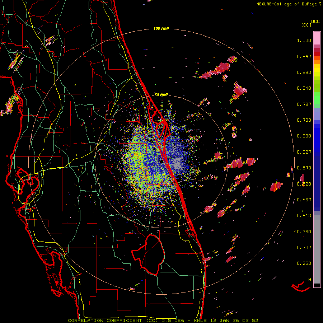The height and width of the screenshot is (323, 323).
Task: Select the 0.893 legend value
Action: pos(304,72)
